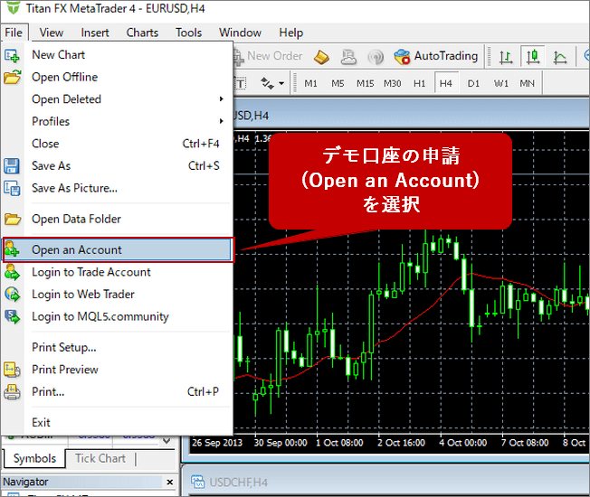Image resolution: width=590 pixels, height=497 pixels.
Task: Open the Charts menu
Action: coord(142,33)
